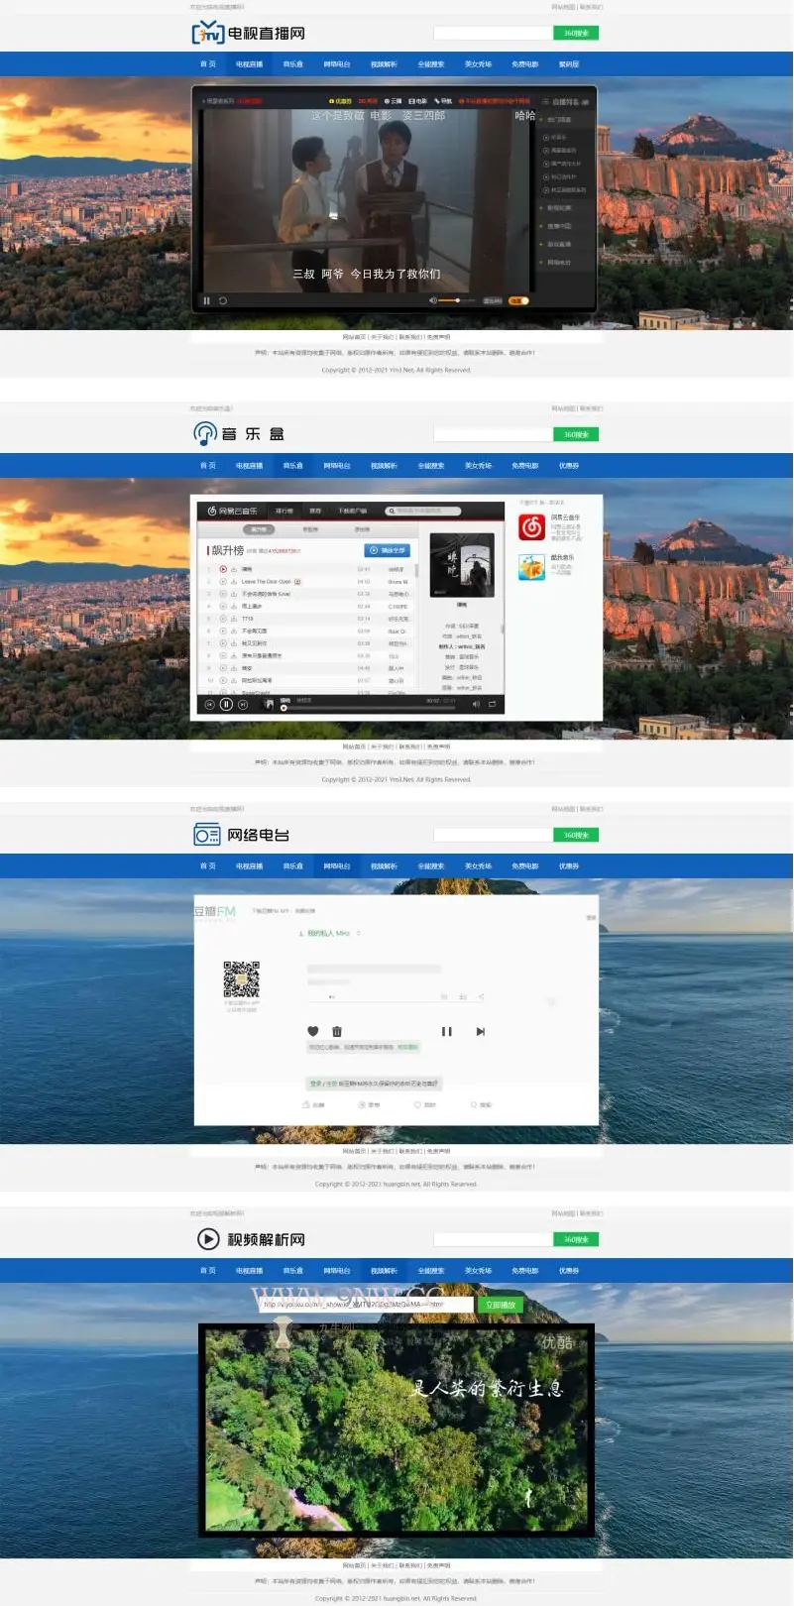This screenshot has width=794, height=1606.
Task: Pause the TV video with the pause icon
Action: (x=206, y=300)
